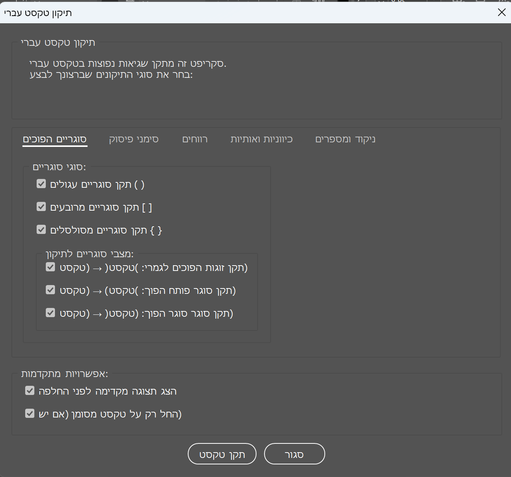Open the רווחים tab
Image resolution: width=511 pixels, height=477 pixels.
(195, 139)
